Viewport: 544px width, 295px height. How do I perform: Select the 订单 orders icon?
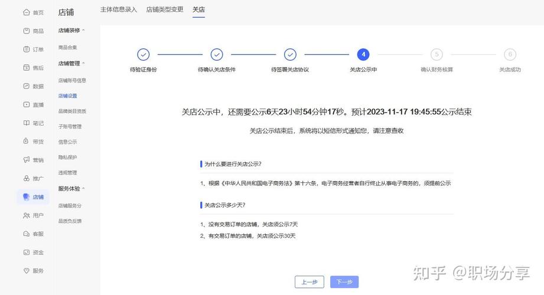[x=26, y=50]
